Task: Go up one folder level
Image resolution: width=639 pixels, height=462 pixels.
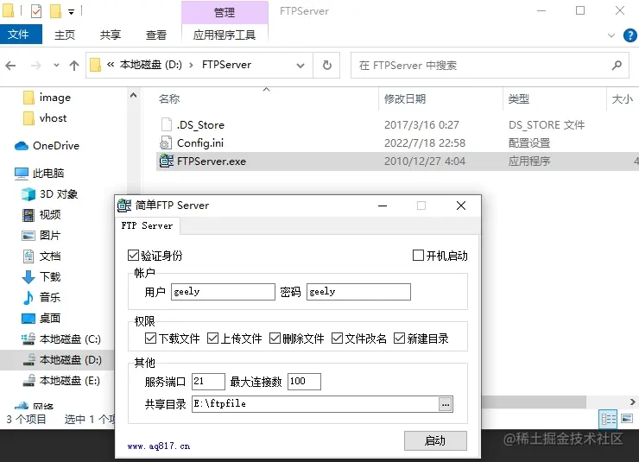Action: point(74,65)
